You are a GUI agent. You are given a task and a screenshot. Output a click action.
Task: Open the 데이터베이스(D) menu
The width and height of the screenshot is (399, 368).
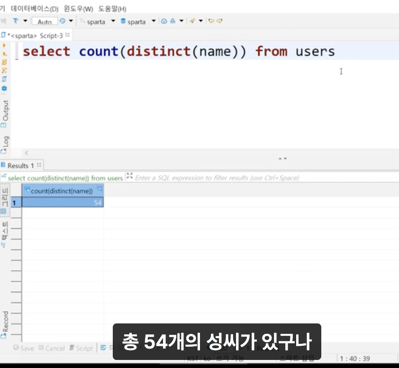[x=35, y=9]
